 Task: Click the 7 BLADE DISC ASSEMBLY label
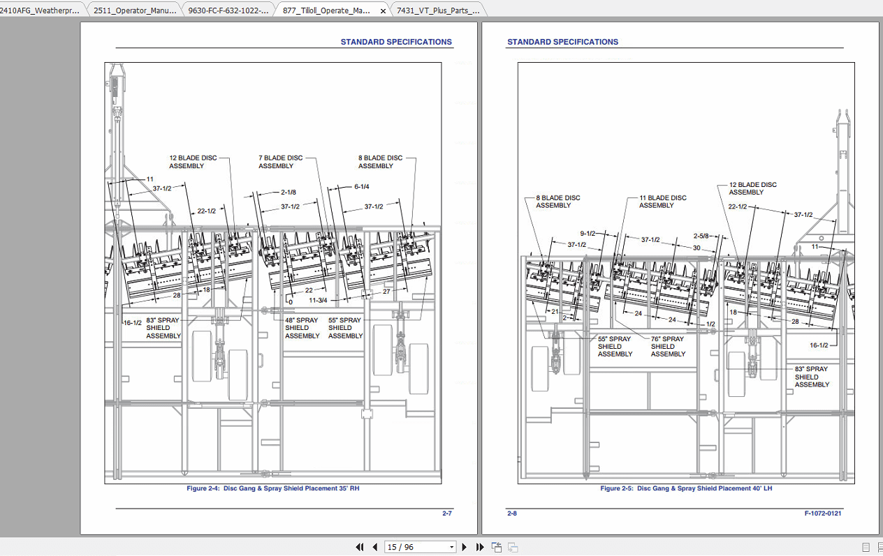(x=281, y=162)
